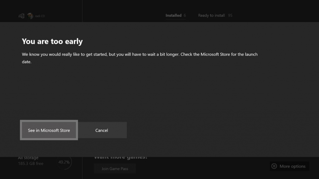Click the radi CD username text
Viewport: 319px width, 179px height.
coord(40,16)
